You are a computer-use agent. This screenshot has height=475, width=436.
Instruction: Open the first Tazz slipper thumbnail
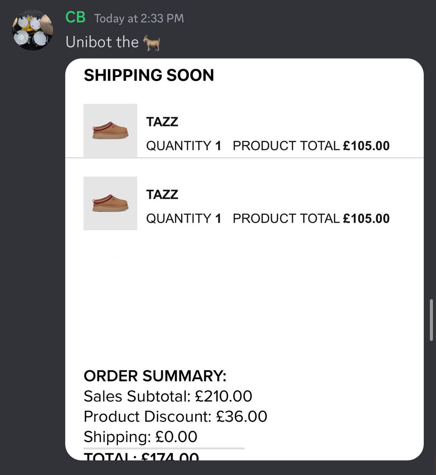coord(110,130)
